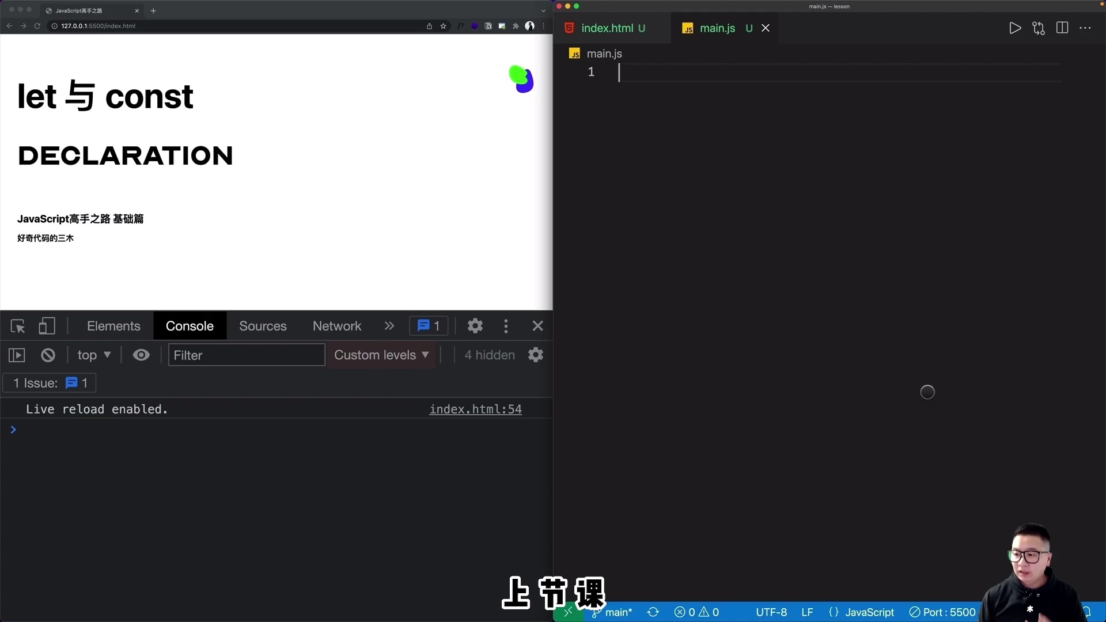Switch to the Sources panel
The width and height of the screenshot is (1106, 622).
pyautogui.click(x=263, y=326)
